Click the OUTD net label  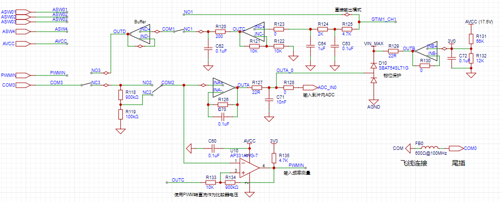tap(119, 32)
